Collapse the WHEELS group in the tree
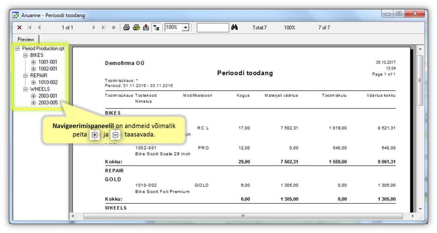Screen dimensions: 437x233 [25, 89]
